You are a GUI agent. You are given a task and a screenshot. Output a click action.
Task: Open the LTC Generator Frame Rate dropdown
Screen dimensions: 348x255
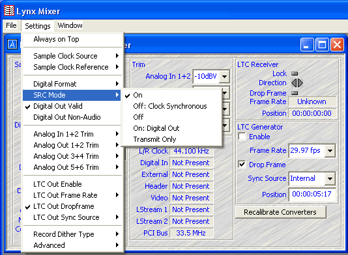pos(330,151)
